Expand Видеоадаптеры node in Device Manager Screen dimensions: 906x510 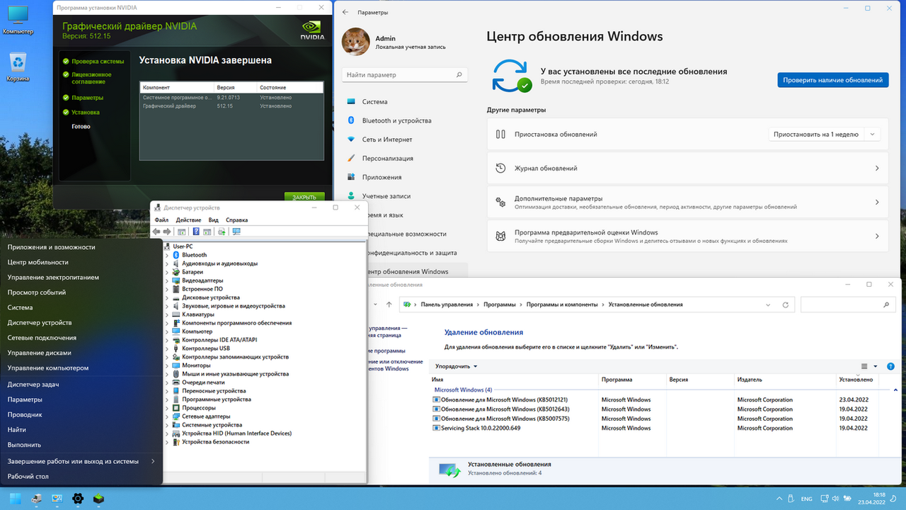coord(167,280)
